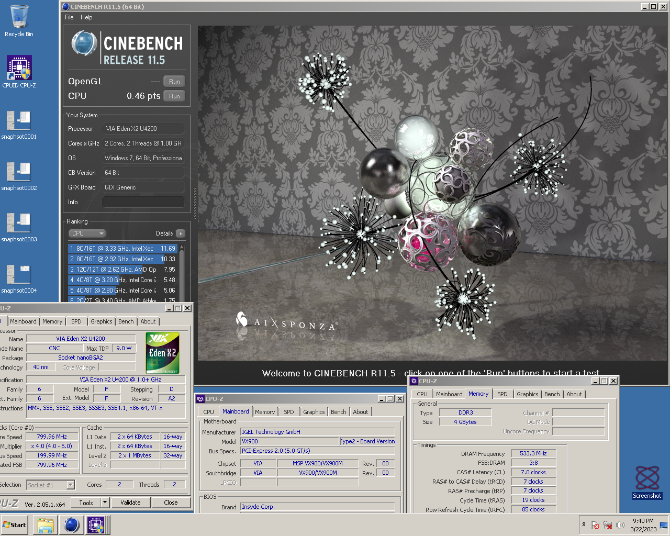
Task: Click the 7.0 clocks CAS latency value
Action: tap(533, 472)
